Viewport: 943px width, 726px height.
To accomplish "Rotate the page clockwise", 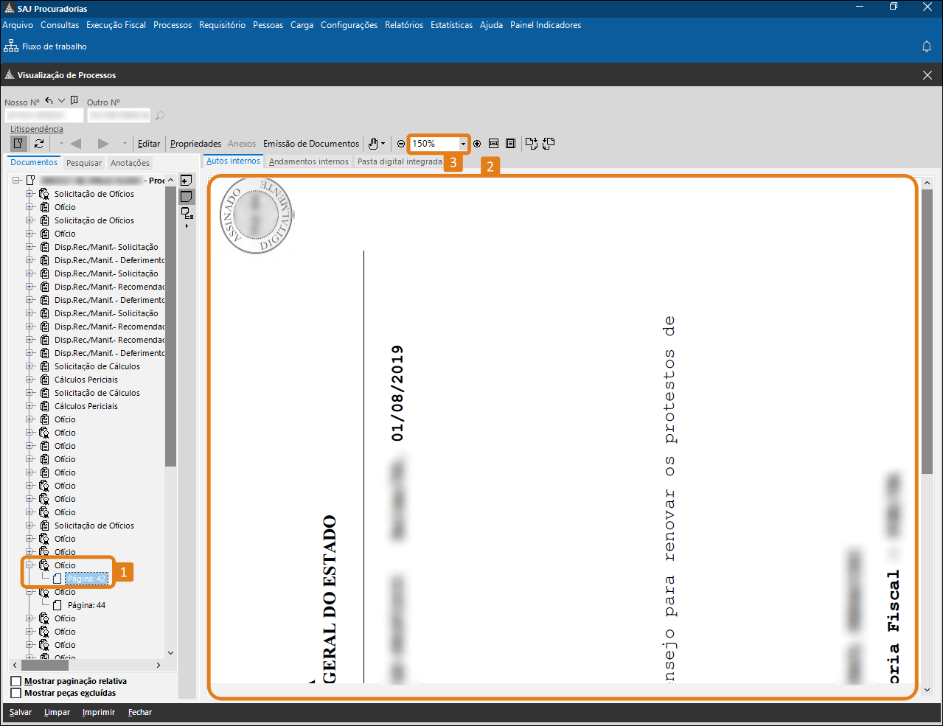I will click(x=531, y=144).
